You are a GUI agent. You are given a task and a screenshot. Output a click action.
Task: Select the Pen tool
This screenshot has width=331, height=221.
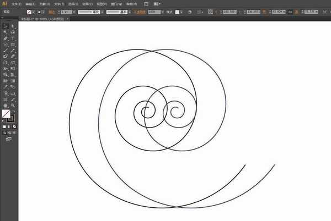[6, 40]
